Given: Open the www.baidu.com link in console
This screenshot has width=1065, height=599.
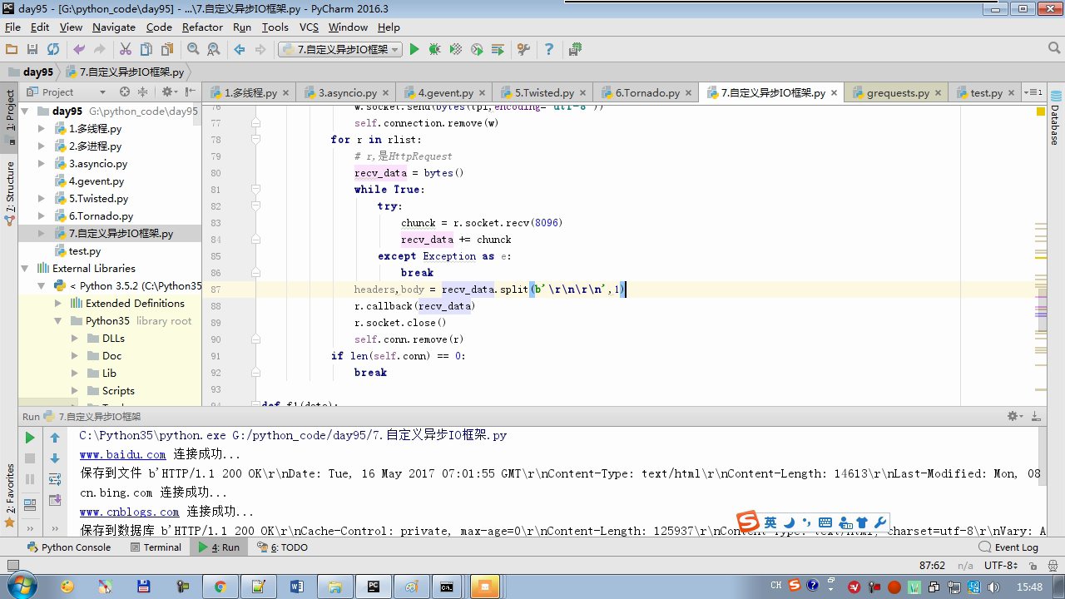Looking at the screenshot, I should pos(122,454).
